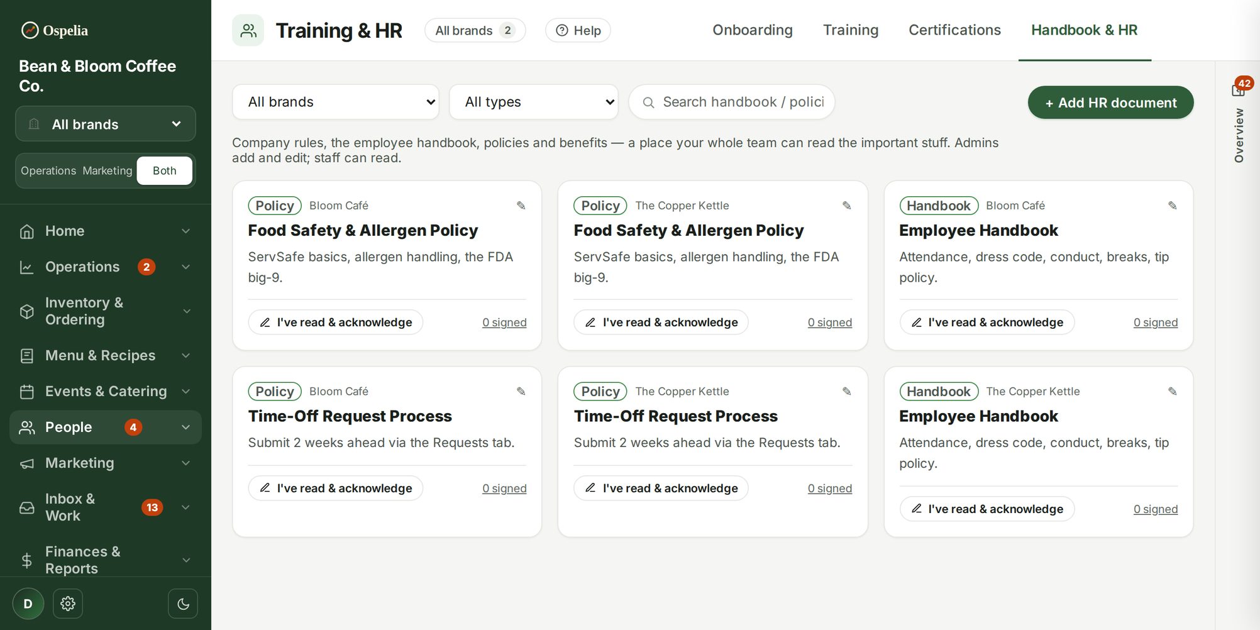Viewport: 1260px width, 630px height.
Task: Select the Handbook & HR tab
Action: [x=1085, y=30]
